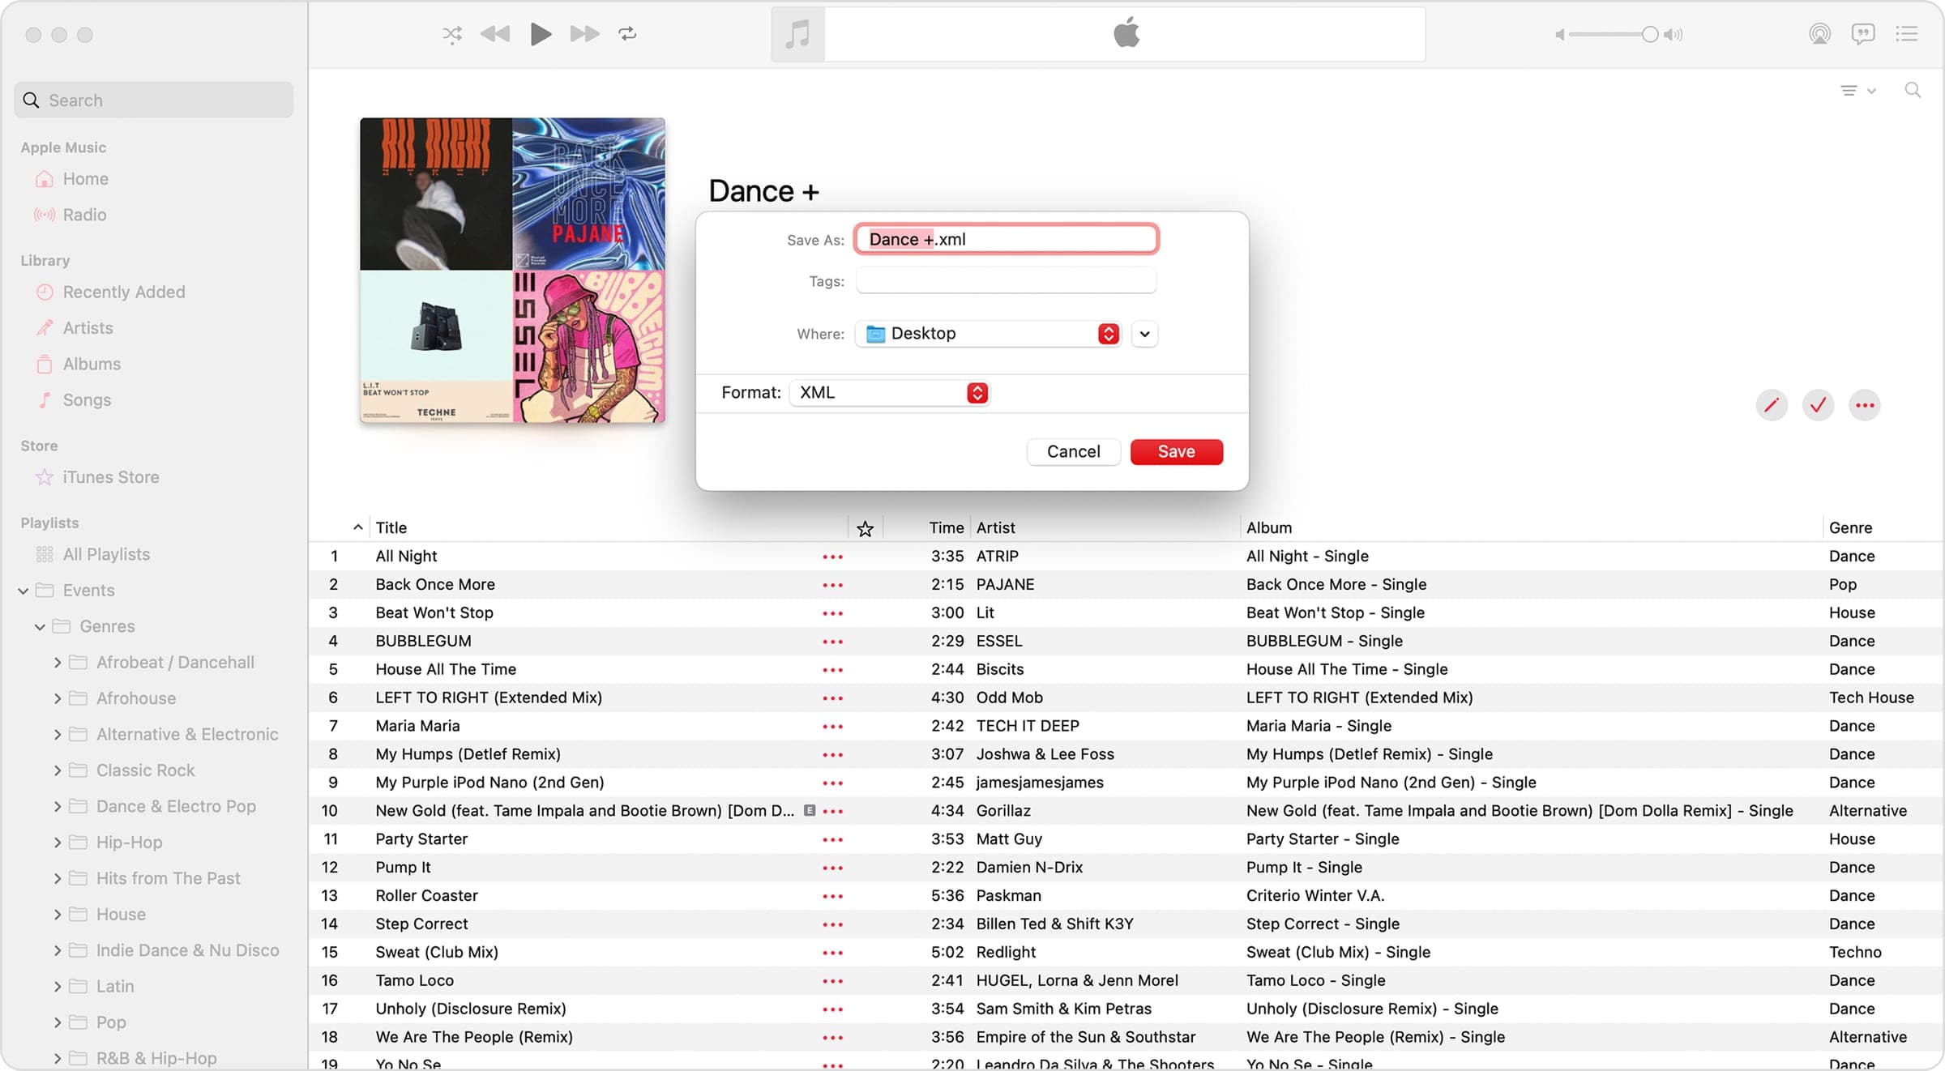Toggle repeat mode
1945x1071 pixels.
[x=628, y=34]
